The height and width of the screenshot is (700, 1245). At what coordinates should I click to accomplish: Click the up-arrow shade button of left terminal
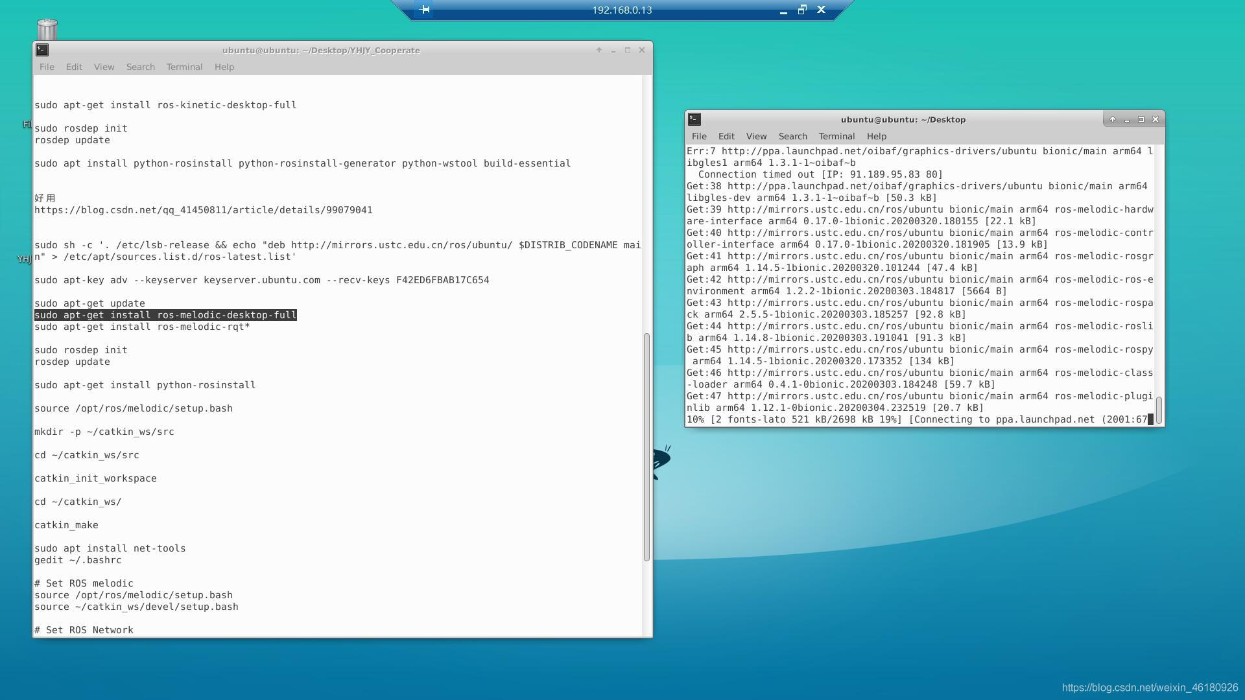pyautogui.click(x=599, y=50)
